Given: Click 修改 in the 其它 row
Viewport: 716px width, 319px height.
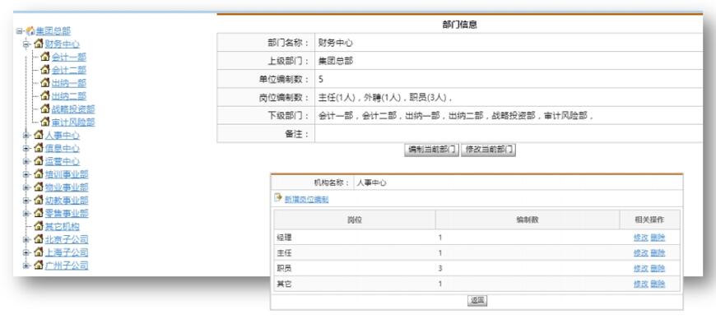Looking at the screenshot, I should point(640,284).
